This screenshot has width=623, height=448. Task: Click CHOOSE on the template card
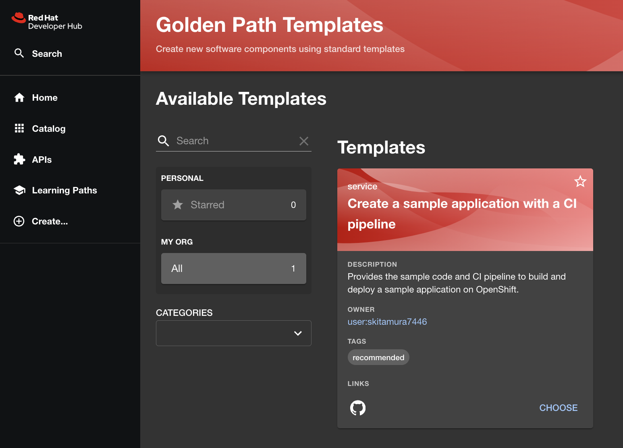(559, 408)
